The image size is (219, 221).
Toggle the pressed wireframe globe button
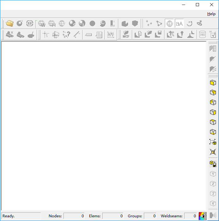click(x=170, y=23)
